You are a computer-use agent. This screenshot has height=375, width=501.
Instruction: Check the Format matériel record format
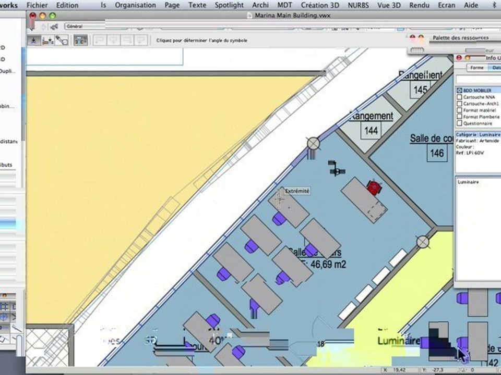(459, 110)
